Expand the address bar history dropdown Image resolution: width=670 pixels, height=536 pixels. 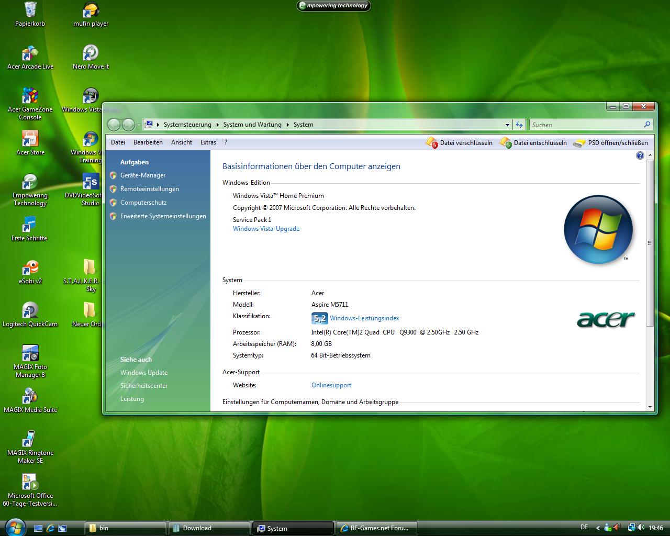(507, 125)
